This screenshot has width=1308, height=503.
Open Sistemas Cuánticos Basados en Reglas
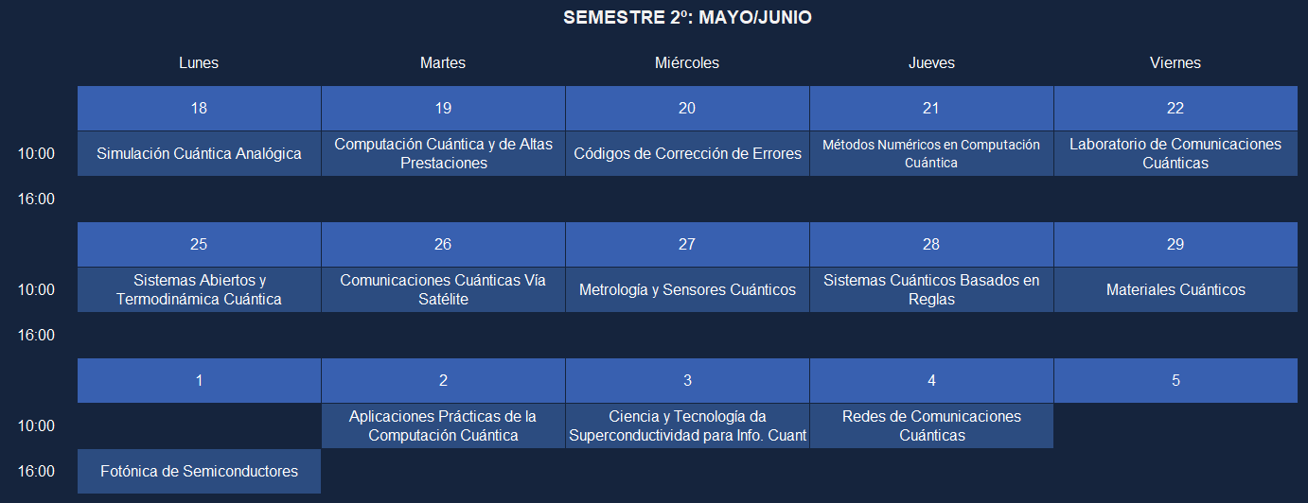931,289
